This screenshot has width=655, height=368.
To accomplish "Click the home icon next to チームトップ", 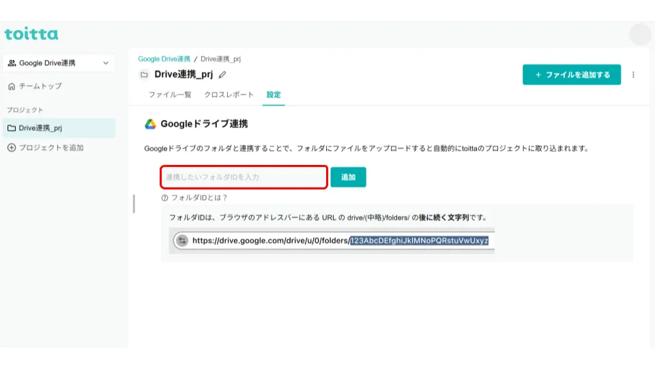I will pyautogui.click(x=12, y=87).
